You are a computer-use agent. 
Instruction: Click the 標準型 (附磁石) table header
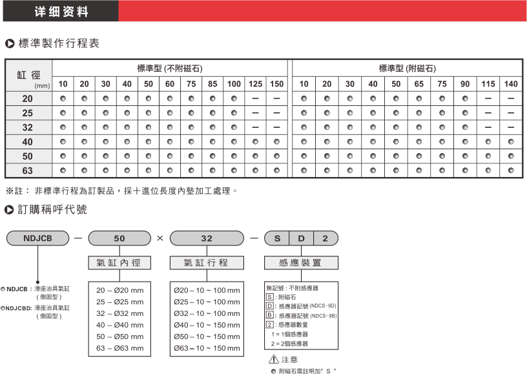pos(407,68)
